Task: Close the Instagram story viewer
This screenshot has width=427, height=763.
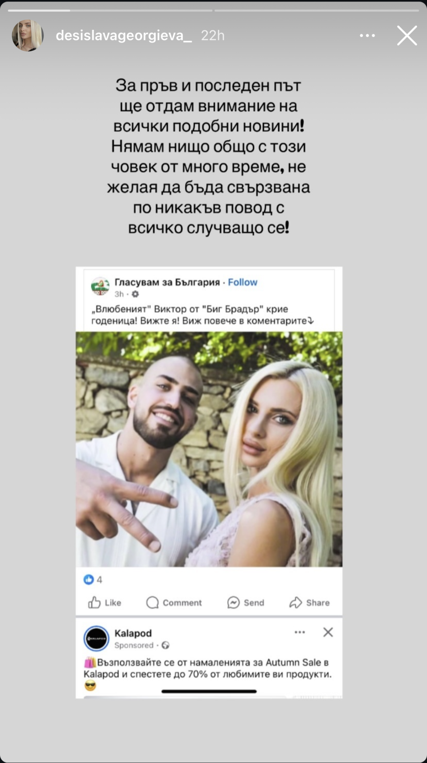Action: [407, 35]
